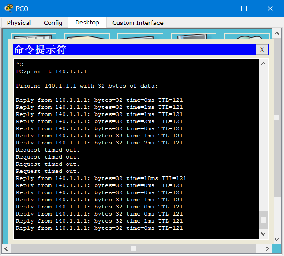Open the Config tab
This screenshot has height=256, width=284.
tap(53, 23)
